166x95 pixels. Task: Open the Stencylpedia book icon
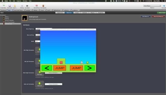tap(43, 6)
